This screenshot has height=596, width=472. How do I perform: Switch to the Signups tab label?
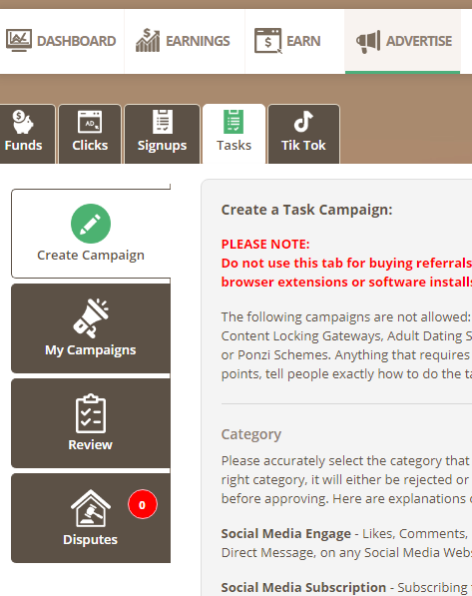(x=163, y=145)
